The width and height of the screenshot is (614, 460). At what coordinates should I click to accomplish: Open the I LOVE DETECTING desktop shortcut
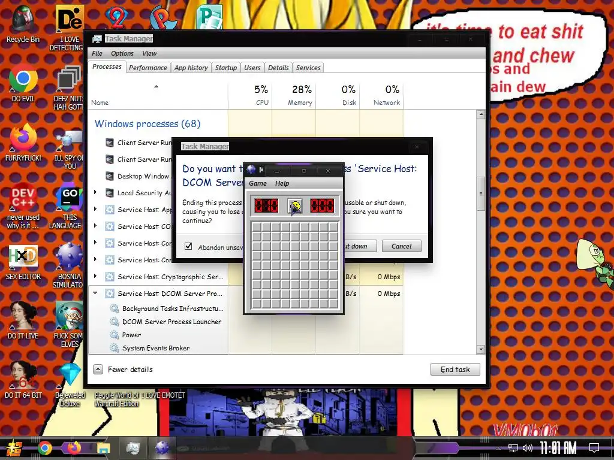click(x=69, y=28)
